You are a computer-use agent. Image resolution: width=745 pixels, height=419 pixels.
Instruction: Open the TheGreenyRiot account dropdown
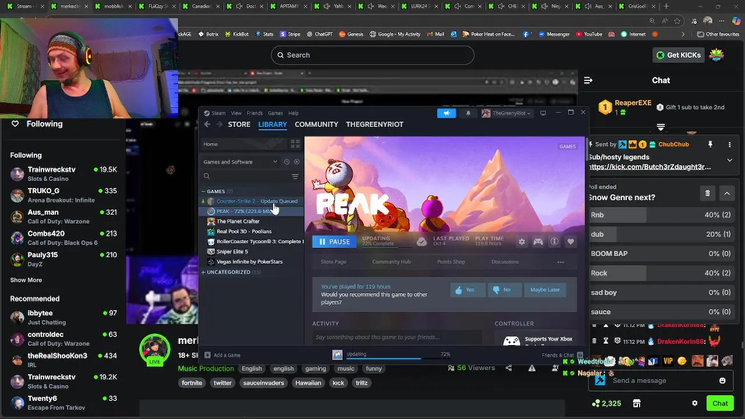(x=506, y=113)
